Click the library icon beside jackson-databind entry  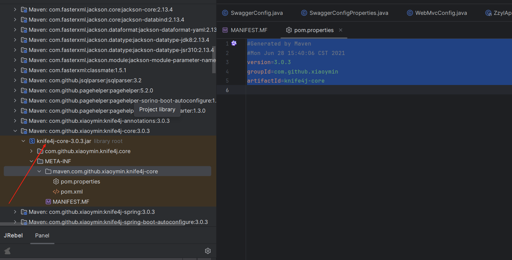(24, 20)
